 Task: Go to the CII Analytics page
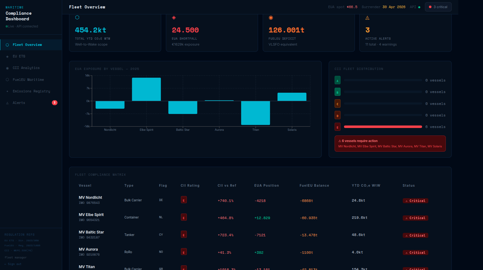(x=26, y=68)
